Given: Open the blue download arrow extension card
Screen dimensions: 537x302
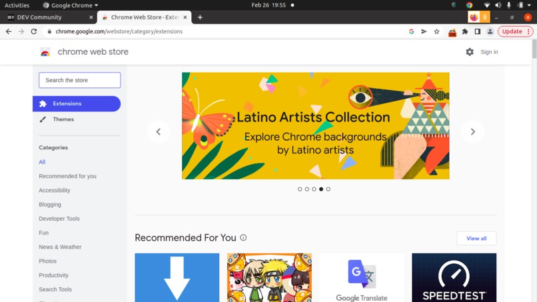Looking at the screenshot, I should pyautogui.click(x=177, y=277).
